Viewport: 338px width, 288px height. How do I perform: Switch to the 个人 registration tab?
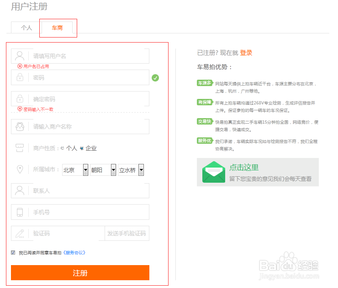pyautogui.click(x=26, y=27)
